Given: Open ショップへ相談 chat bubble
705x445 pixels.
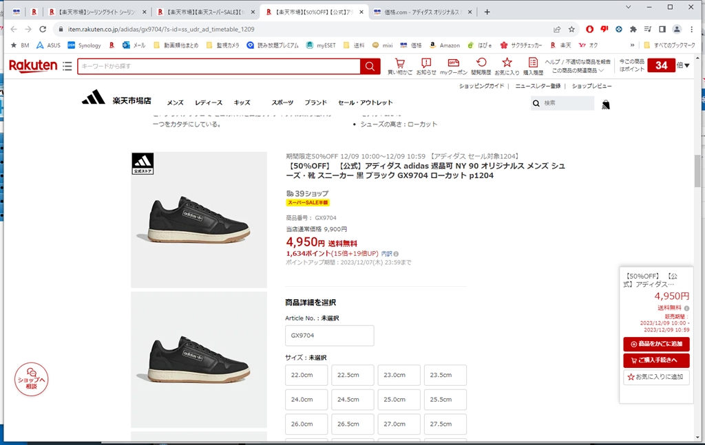Looking at the screenshot, I should 31,380.
